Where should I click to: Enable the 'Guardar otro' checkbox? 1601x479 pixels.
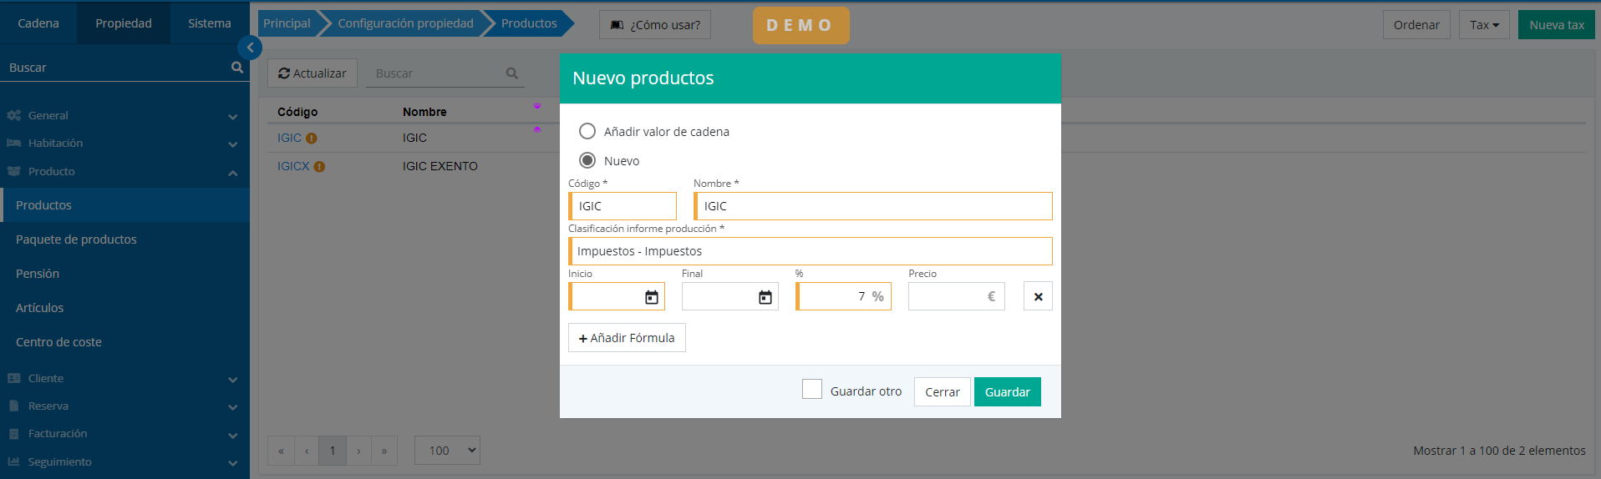(x=811, y=390)
